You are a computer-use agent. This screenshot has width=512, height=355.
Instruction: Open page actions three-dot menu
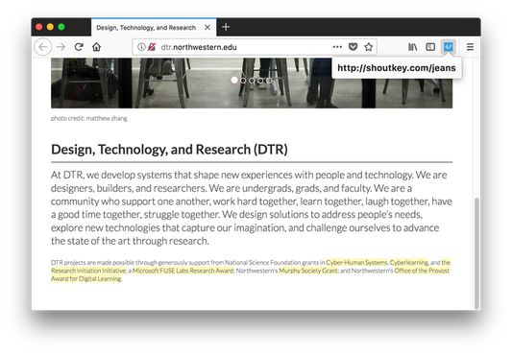pos(337,47)
